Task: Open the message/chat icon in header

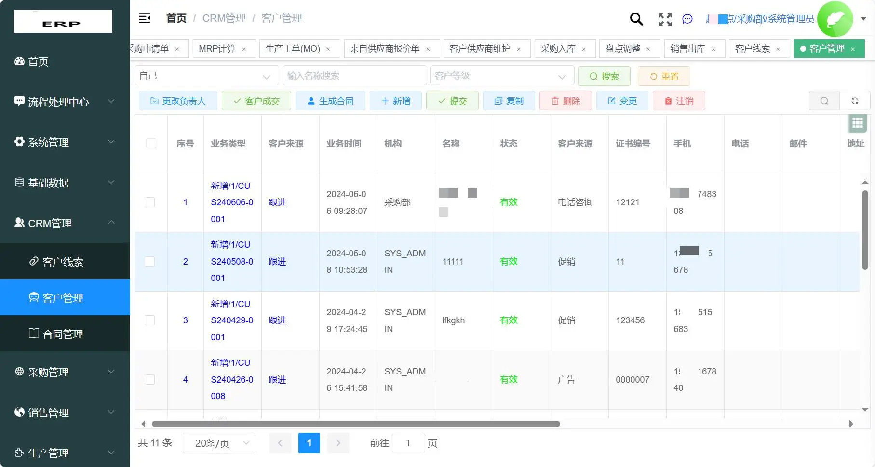Action: pos(687,19)
